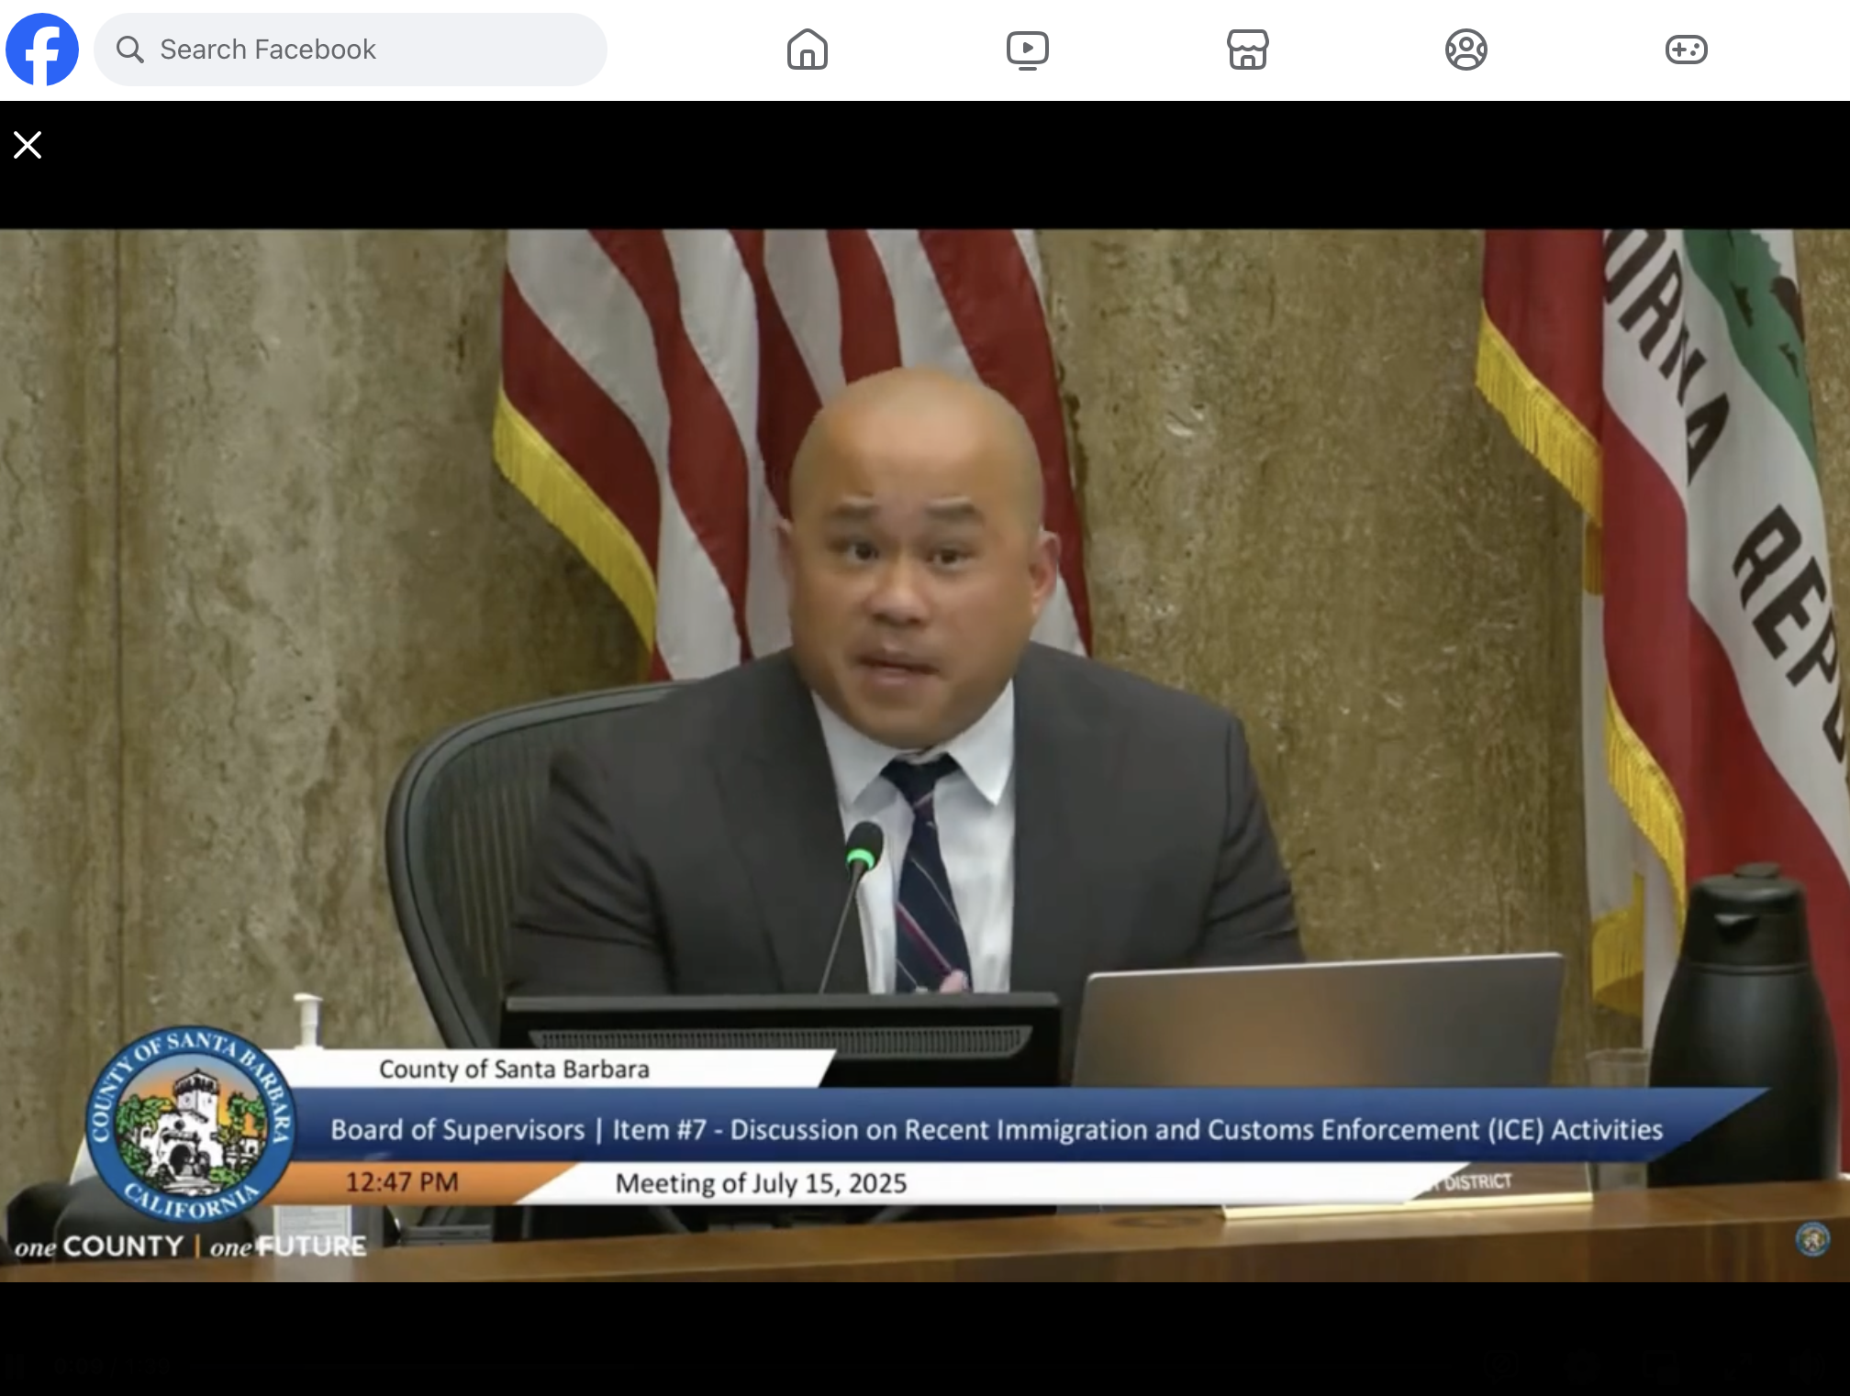This screenshot has width=1850, height=1396.
Task: Click the small county seal watermark
Action: coord(1811,1240)
